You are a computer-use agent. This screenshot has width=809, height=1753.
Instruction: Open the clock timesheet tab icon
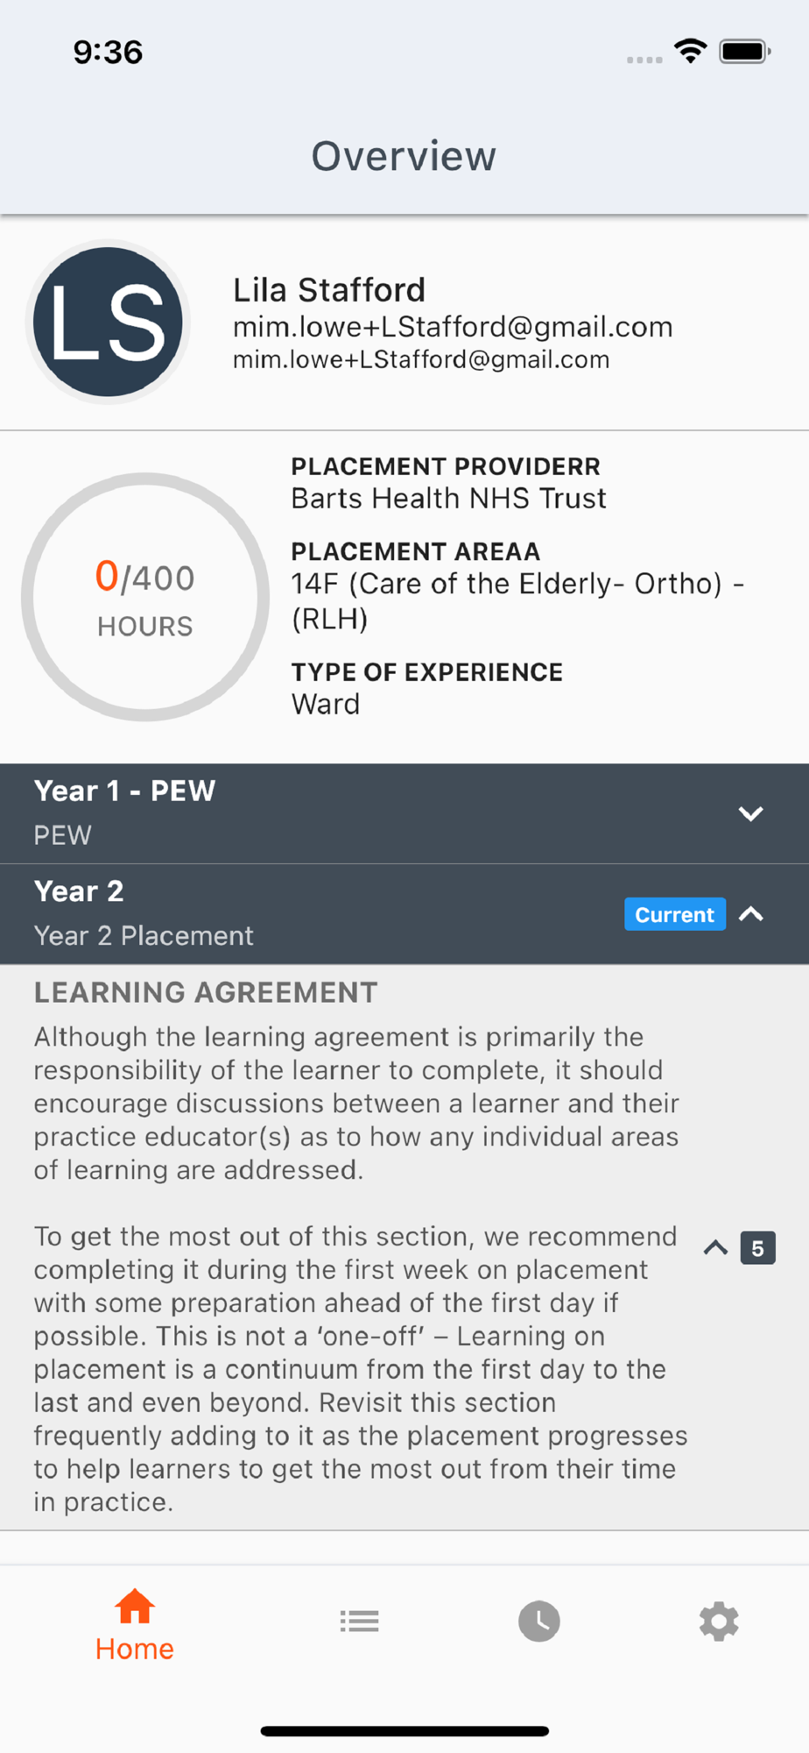pos(539,1621)
